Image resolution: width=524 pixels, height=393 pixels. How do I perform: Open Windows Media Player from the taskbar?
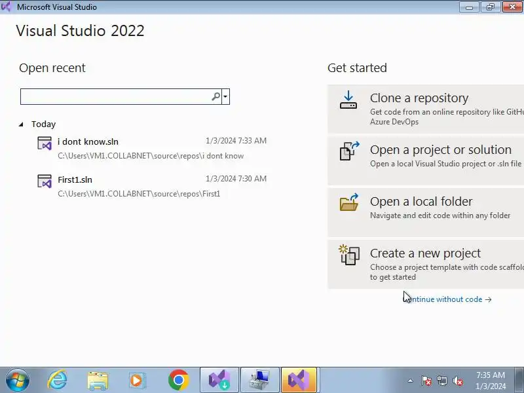click(x=137, y=381)
